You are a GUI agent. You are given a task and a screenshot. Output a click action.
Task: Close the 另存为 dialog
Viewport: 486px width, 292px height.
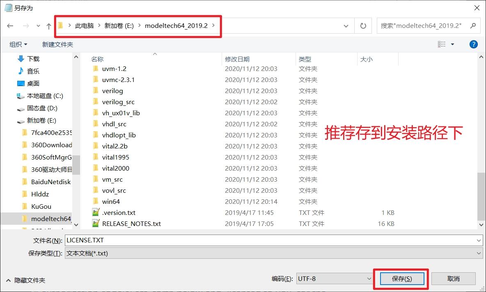tap(477, 8)
